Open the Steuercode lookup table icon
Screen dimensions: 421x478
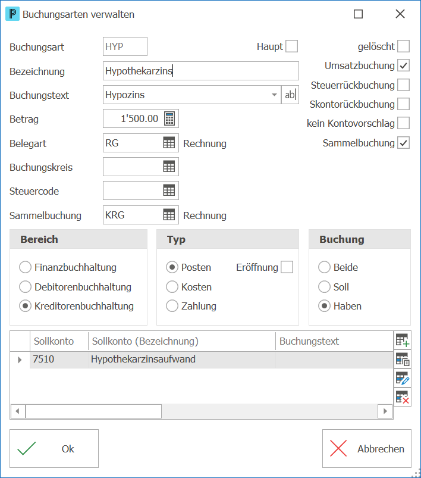point(169,190)
